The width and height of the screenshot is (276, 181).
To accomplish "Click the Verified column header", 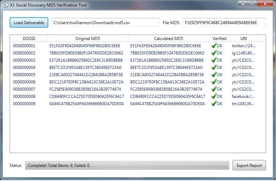I will pyautogui.click(x=219, y=39).
